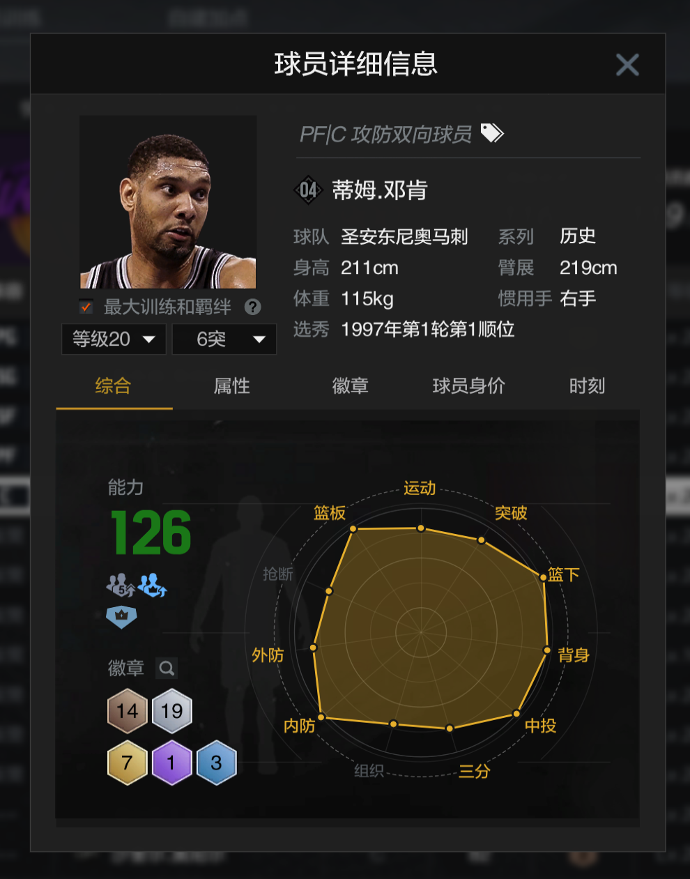
Task: Open badge search magnifier icon
Action: pyautogui.click(x=167, y=668)
